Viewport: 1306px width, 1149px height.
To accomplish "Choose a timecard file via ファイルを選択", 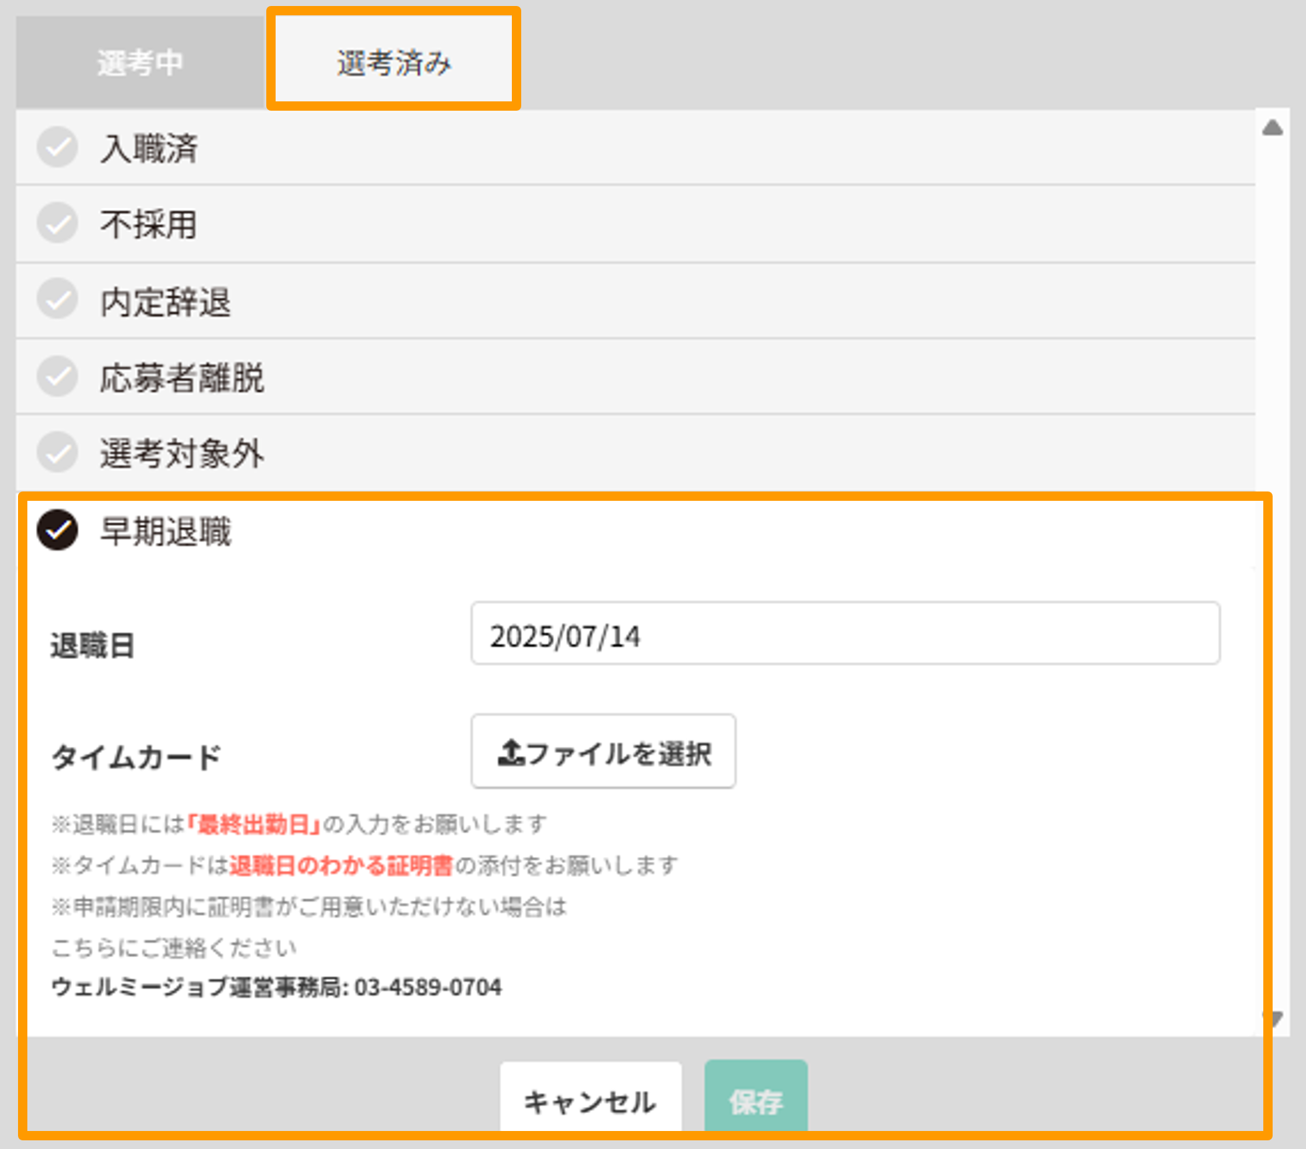I will 603,751.
